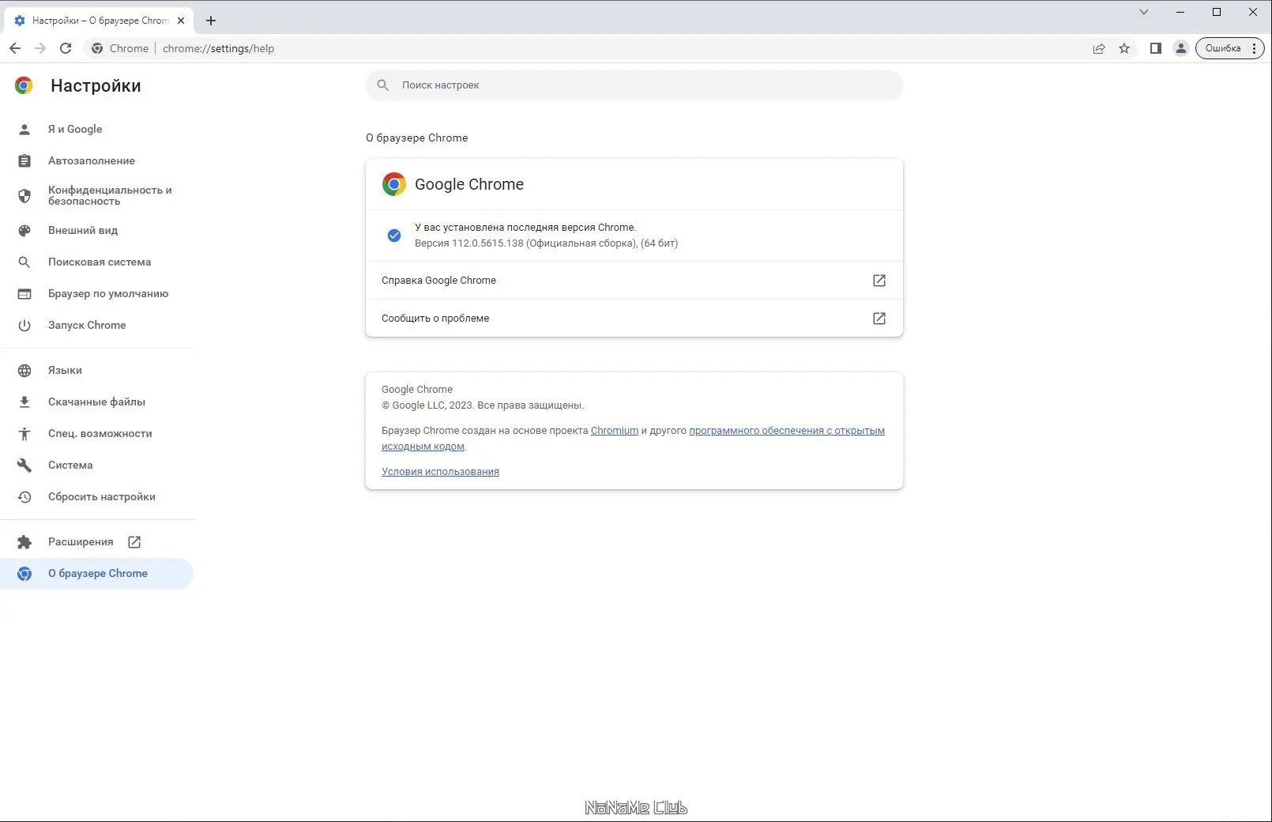Screen dimensions: 1272x822
Task: Click the accessibility icon beside Спец. возможности
Action: (x=24, y=433)
